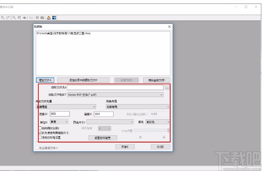Toggle the 包含镜像文件m checkbox
The width and height of the screenshot is (262, 171).
[x=37, y=148]
